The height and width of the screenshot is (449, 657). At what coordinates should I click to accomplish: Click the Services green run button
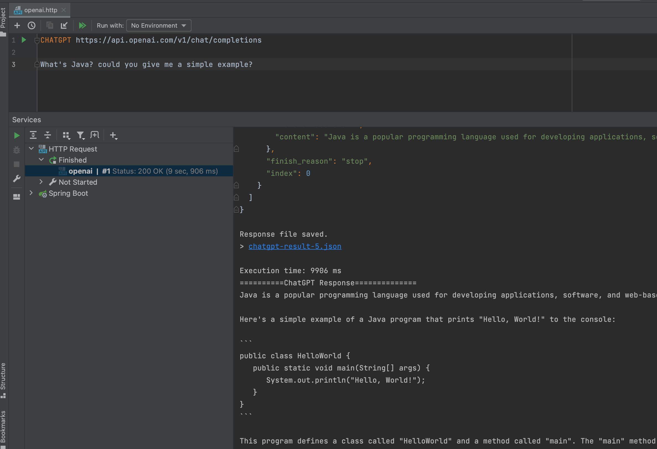[x=17, y=135]
